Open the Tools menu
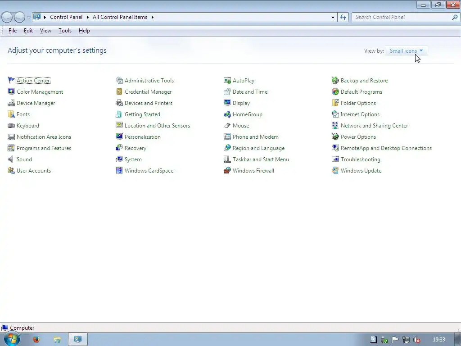This screenshot has height=346, width=461. (x=65, y=31)
